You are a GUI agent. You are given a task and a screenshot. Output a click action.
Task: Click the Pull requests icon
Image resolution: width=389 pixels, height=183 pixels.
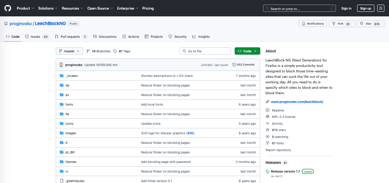(57, 36)
